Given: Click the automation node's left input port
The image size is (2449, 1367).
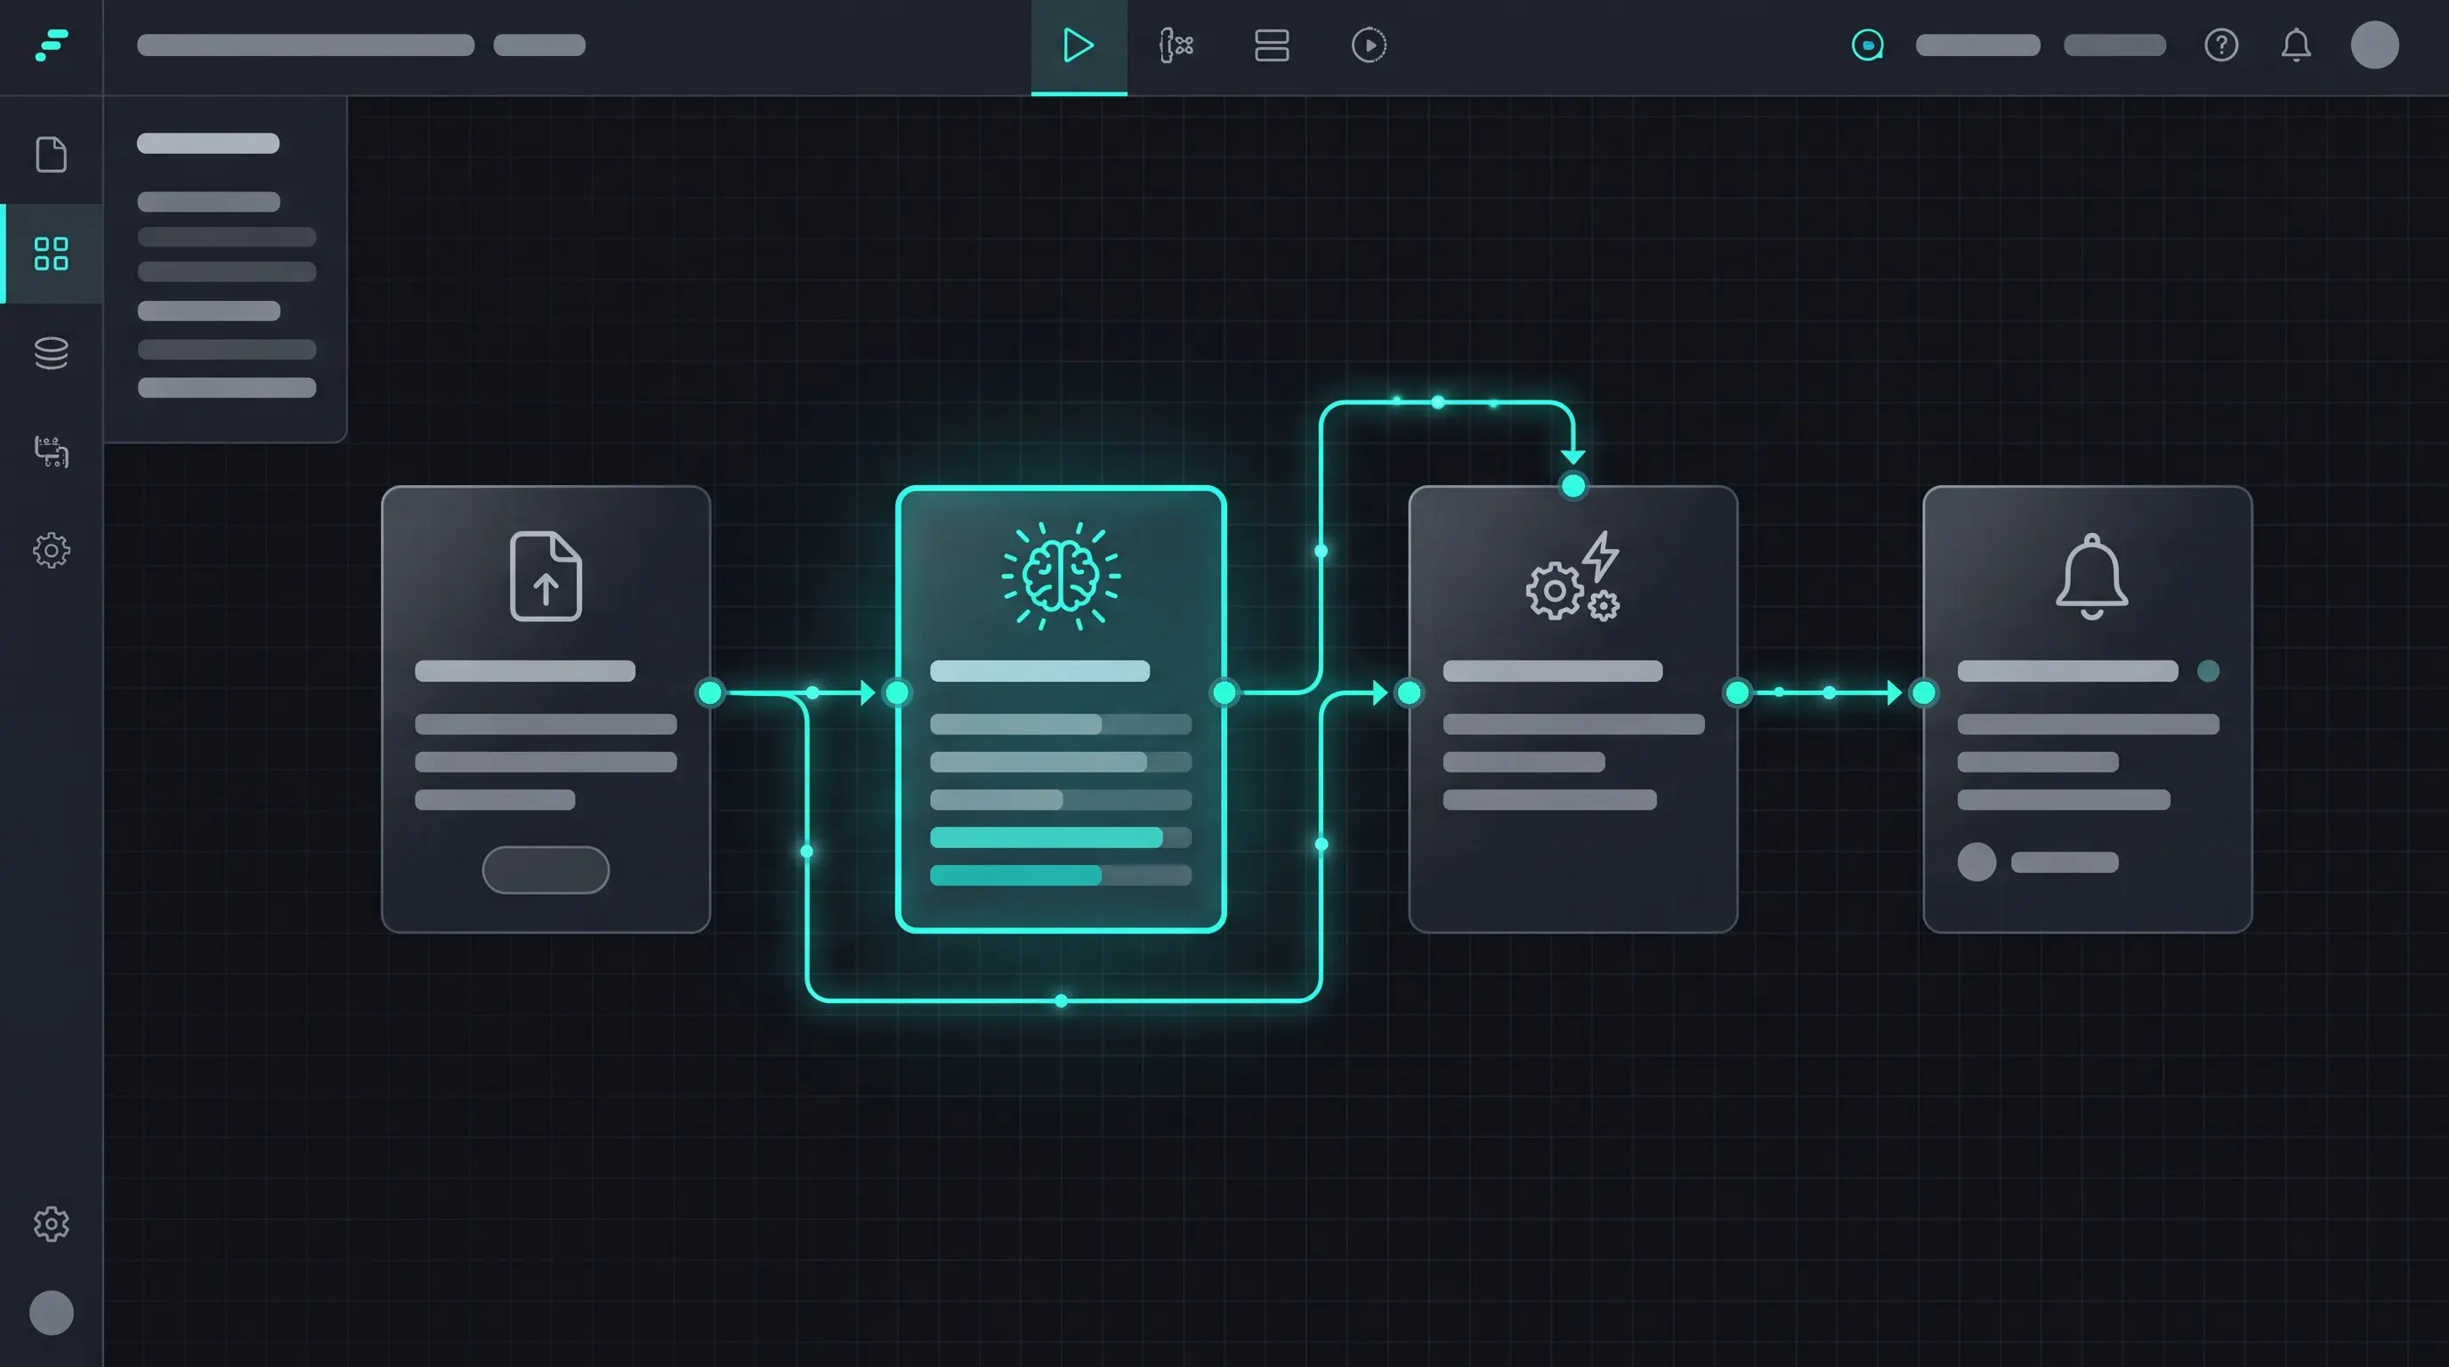Looking at the screenshot, I should coord(1409,693).
